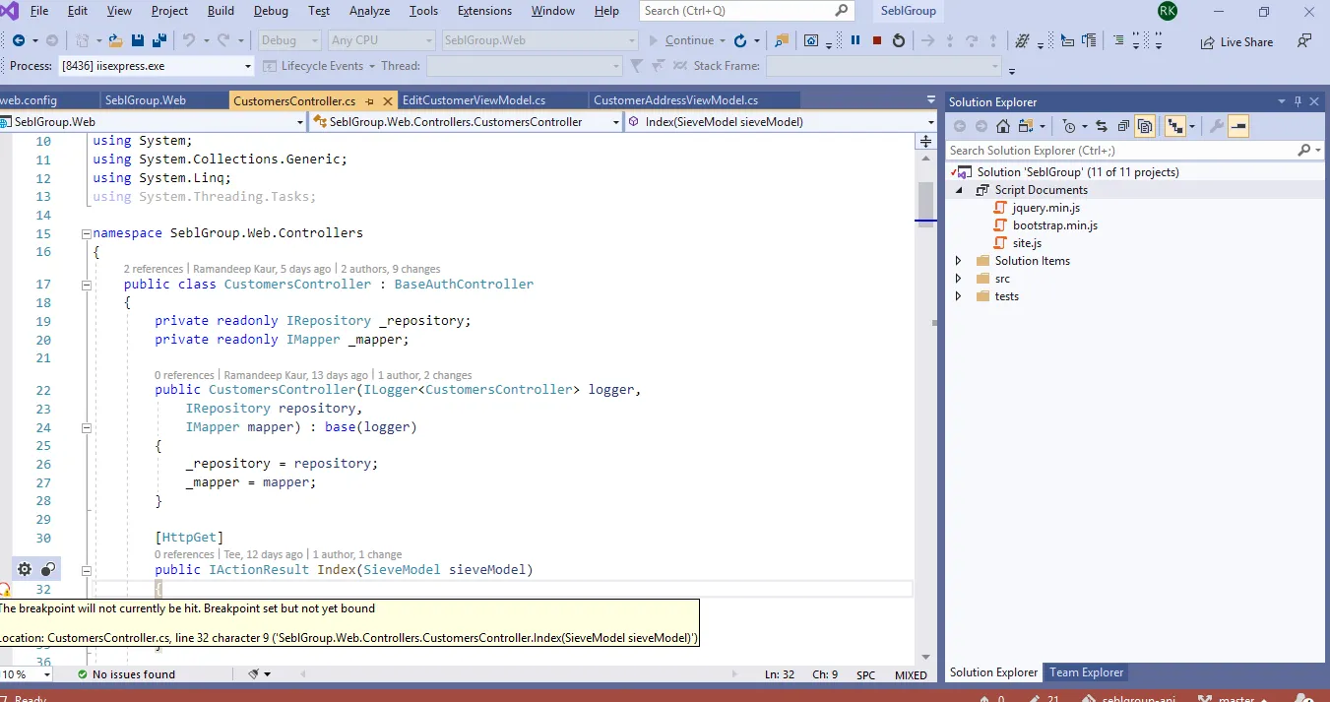Viewport: 1330px width, 702px height.
Task: Collapse the CustomersController class code block
Action: [86, 285]
